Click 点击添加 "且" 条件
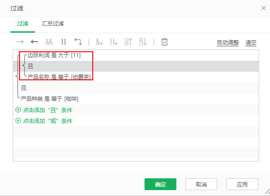 coord(44,110)
